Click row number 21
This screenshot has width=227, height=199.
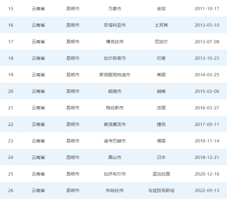pos(11,108)
